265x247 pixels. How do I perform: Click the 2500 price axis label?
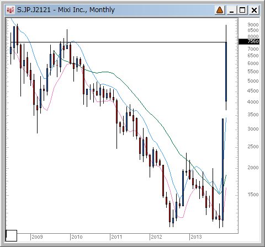253,147
